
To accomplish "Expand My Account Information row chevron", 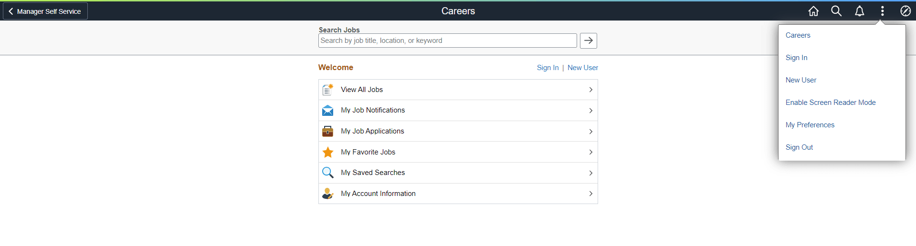I will coord(590,194).
